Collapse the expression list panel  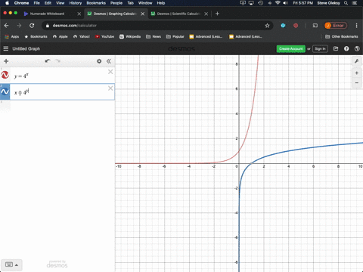coord(109,61)
